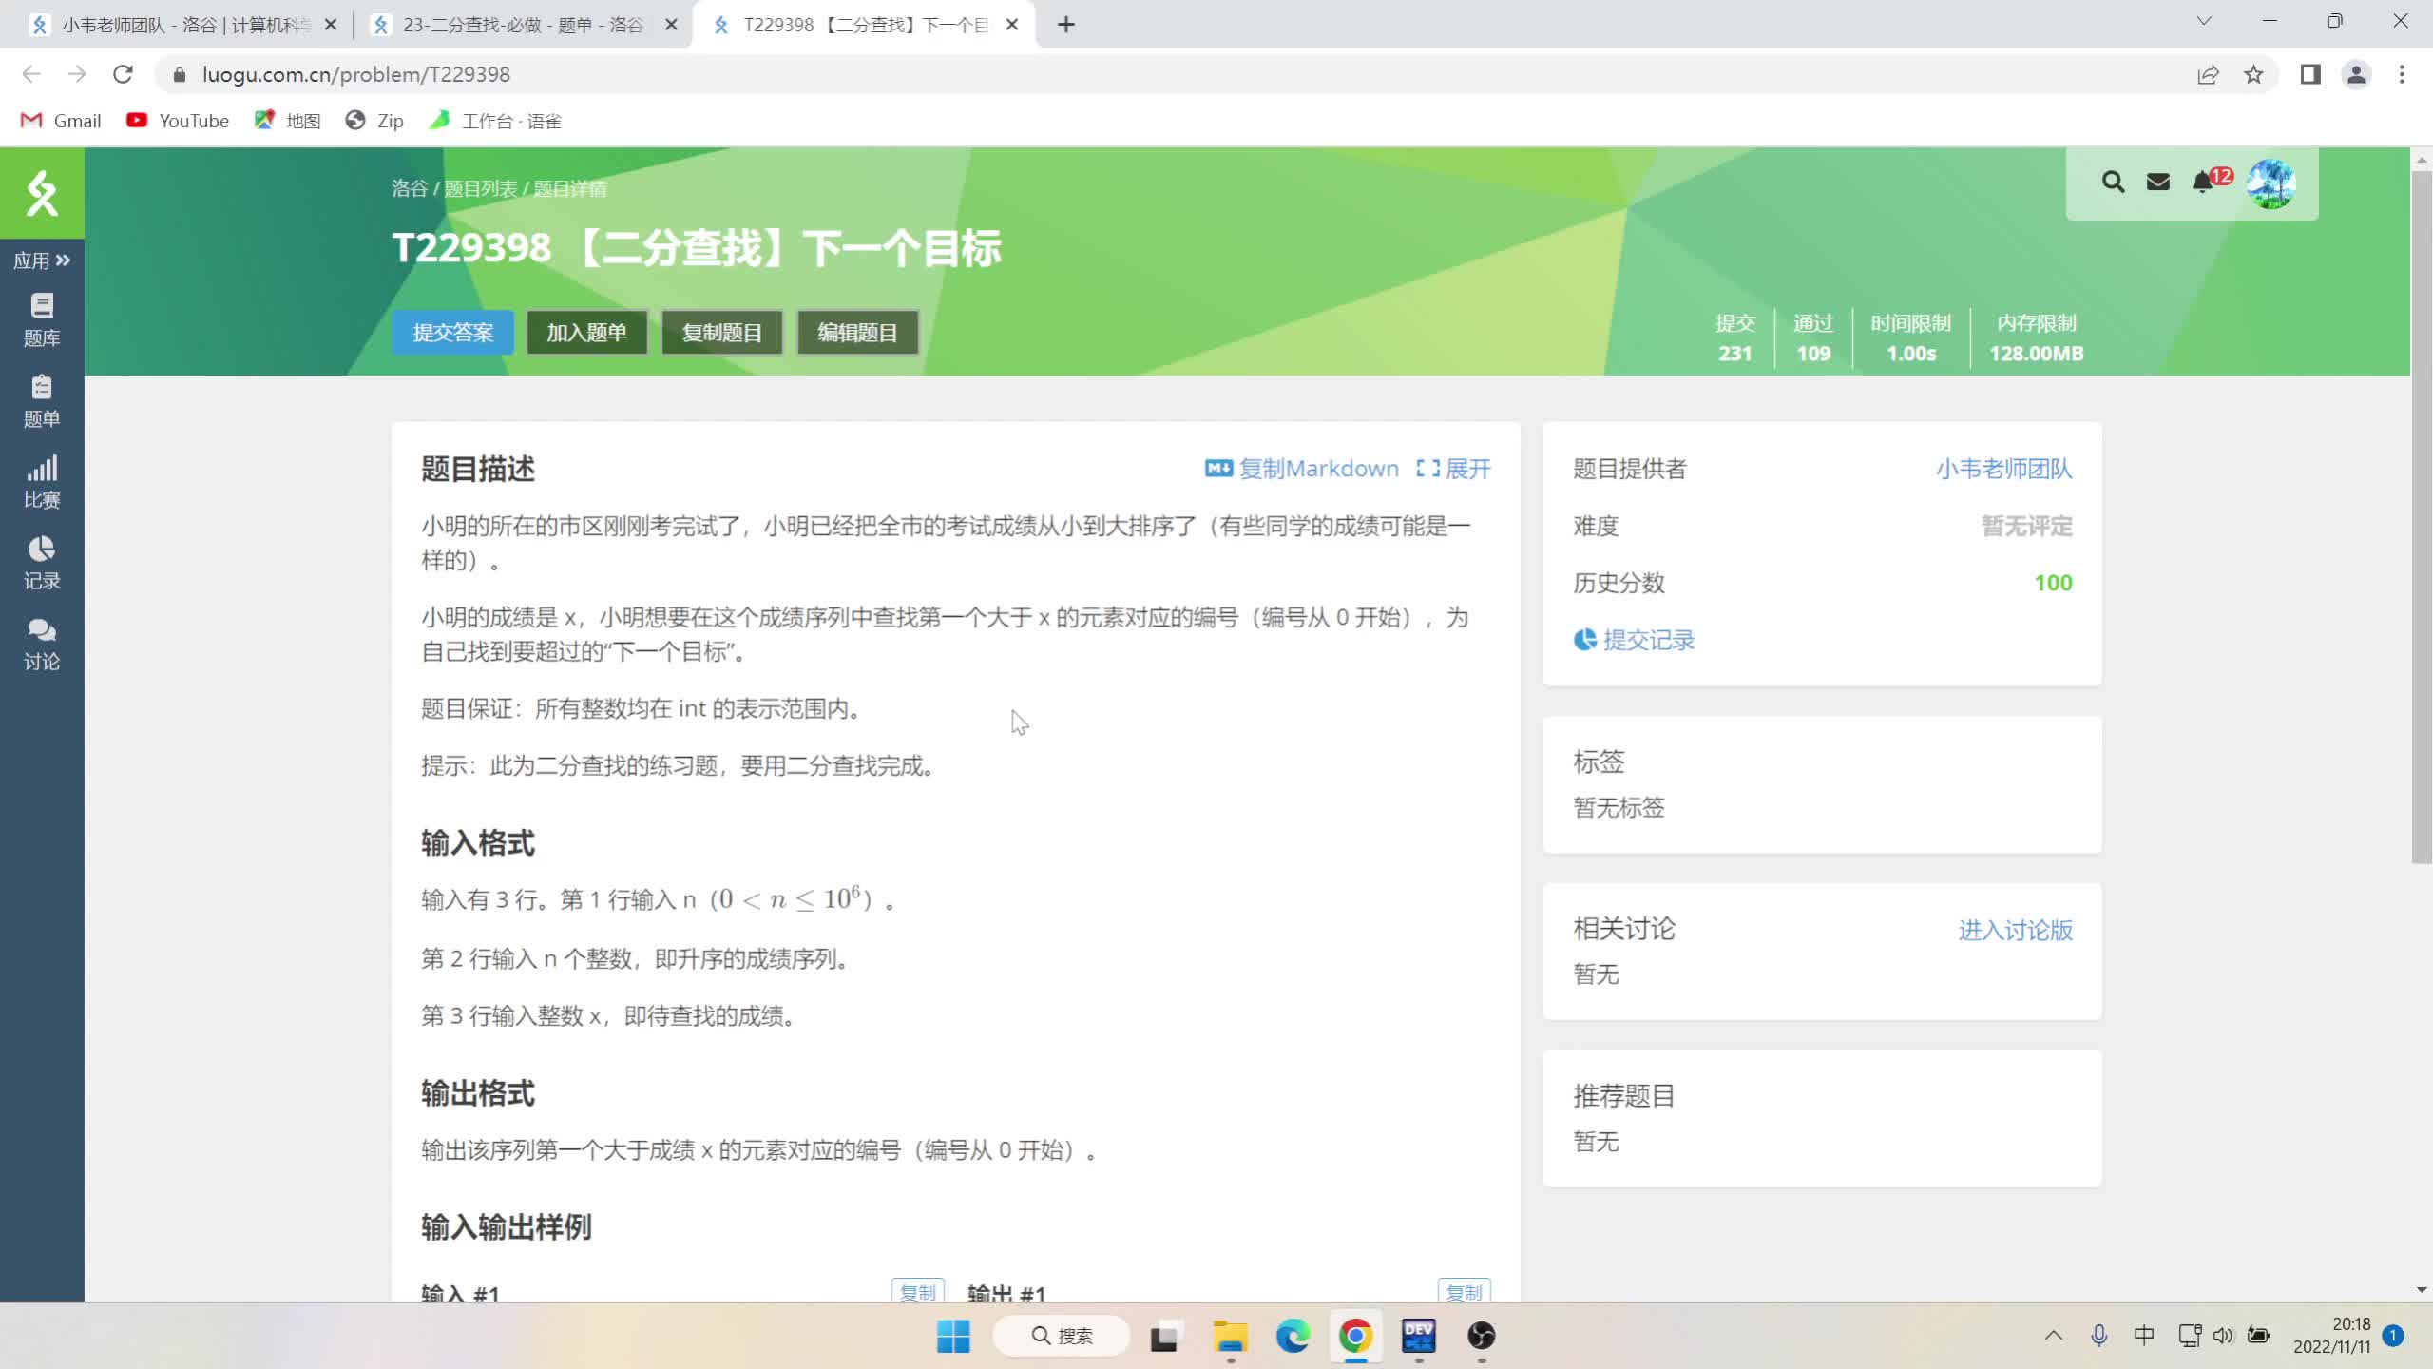Open notifications via bell icon
Viewport: 2433px width, 1369px height.
(x=2203, y=182)
